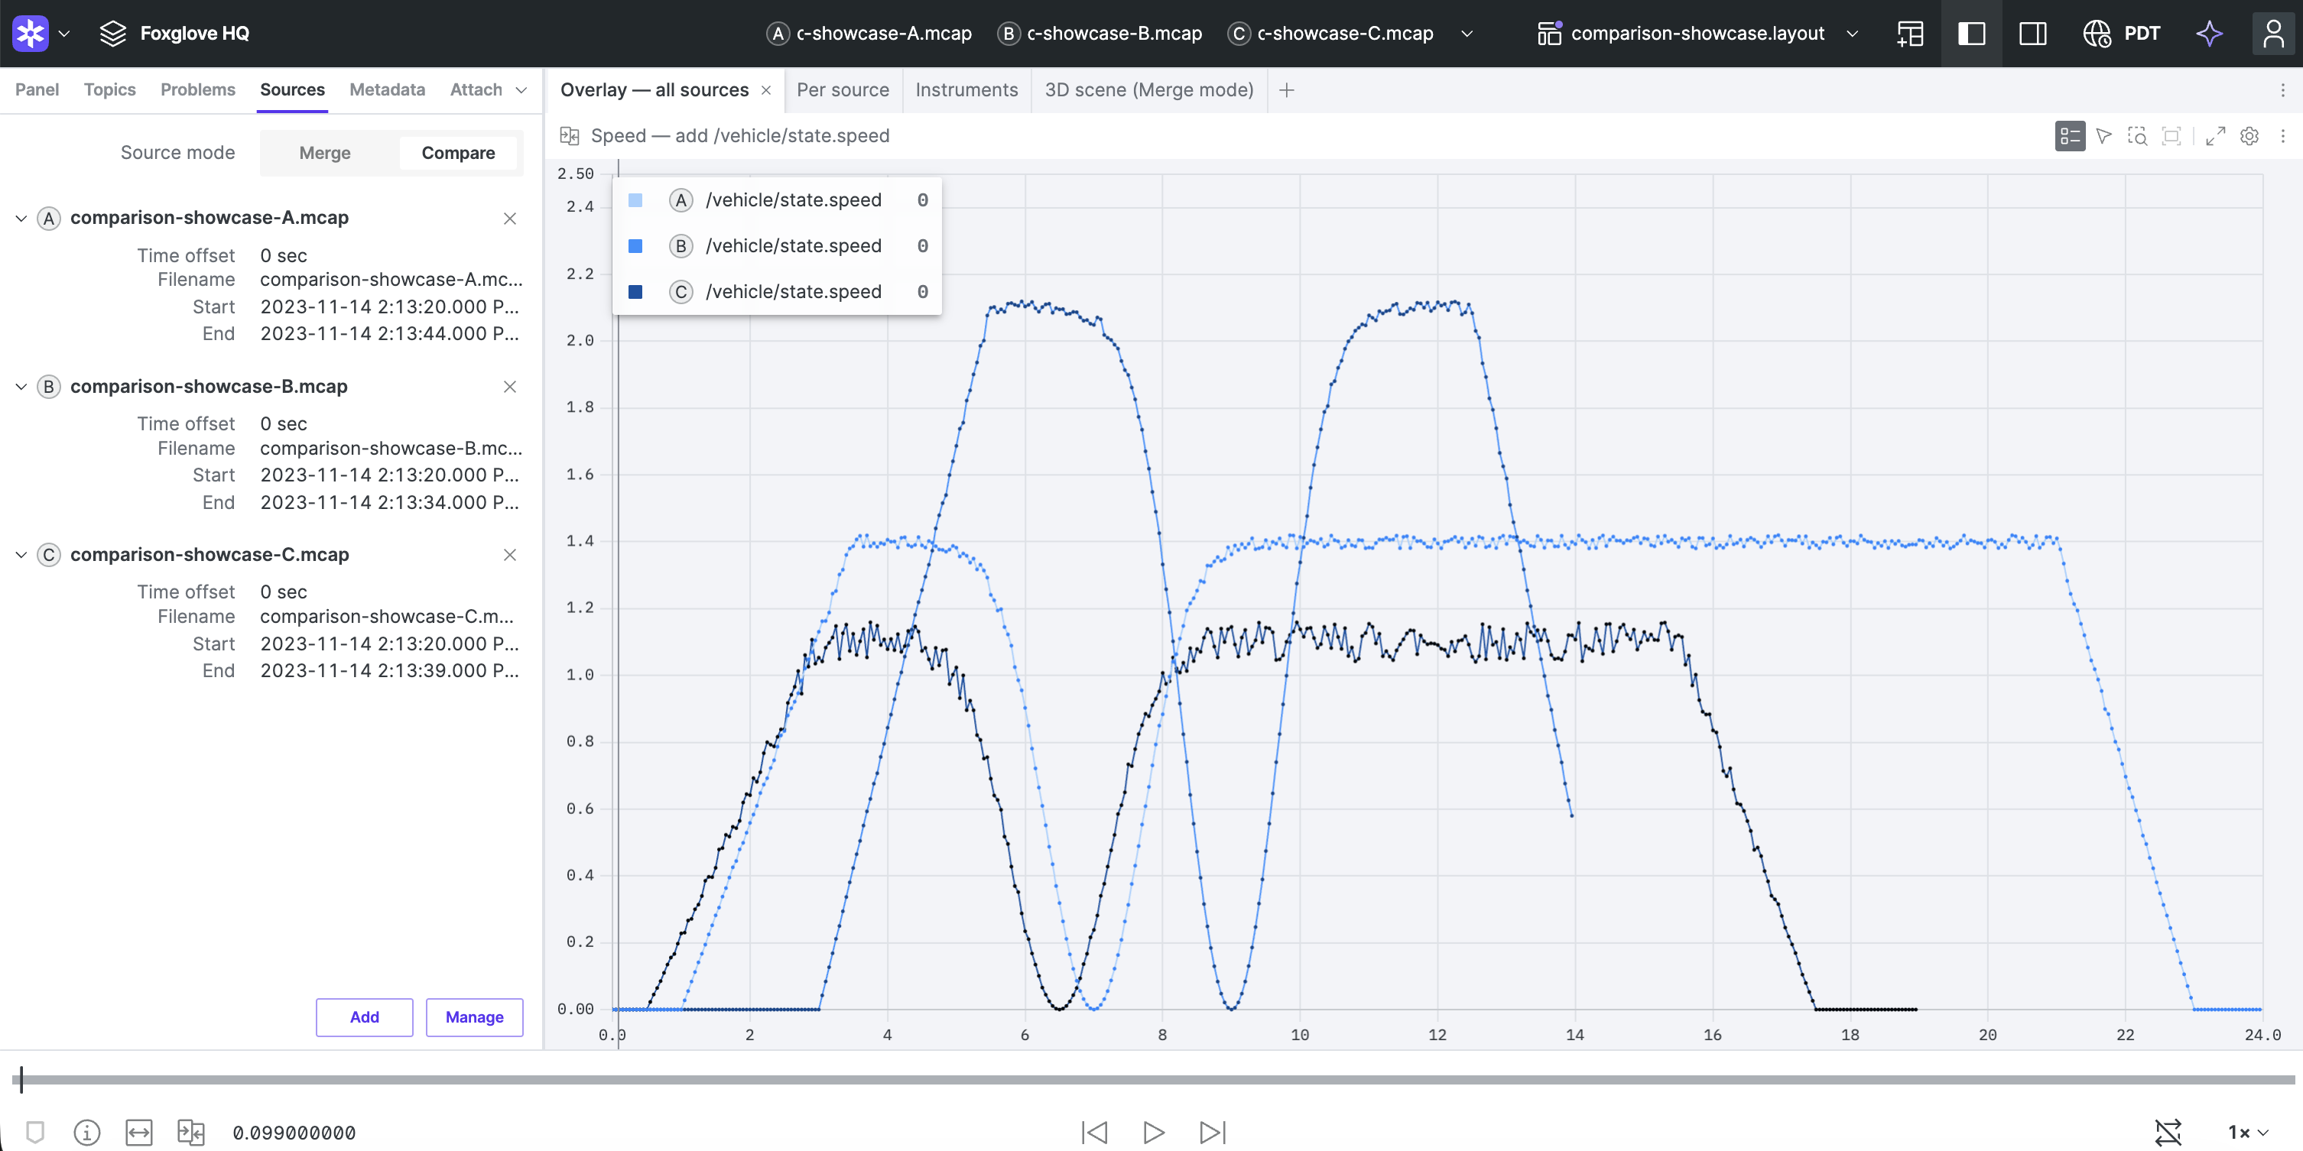
Task: Expand more sidebar tabs chevron
Action: 522,89
